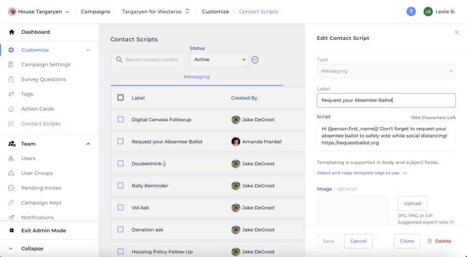Collapse the Customize section chevron
The width and height of the screenshot is (467, 257).
88,50
